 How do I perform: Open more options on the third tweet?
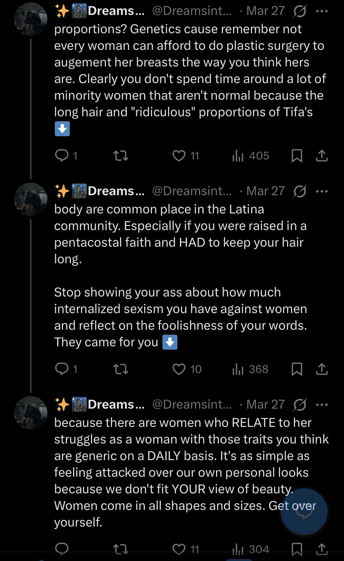(322, 404)
